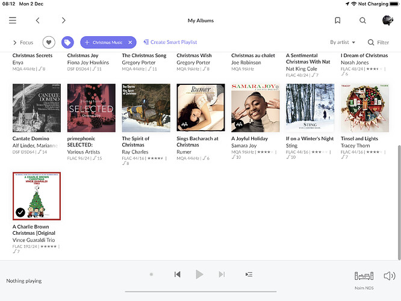The width and height of the screenshot is (401, 301).
Task: Open Cantate Domino album cover
Action: pos(37,108)
